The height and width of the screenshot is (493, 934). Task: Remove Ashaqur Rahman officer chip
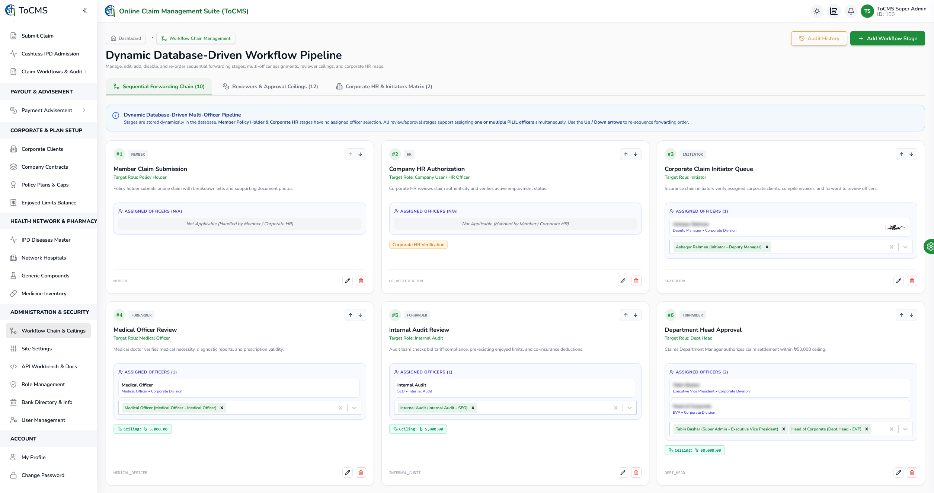tap(767, 247)
